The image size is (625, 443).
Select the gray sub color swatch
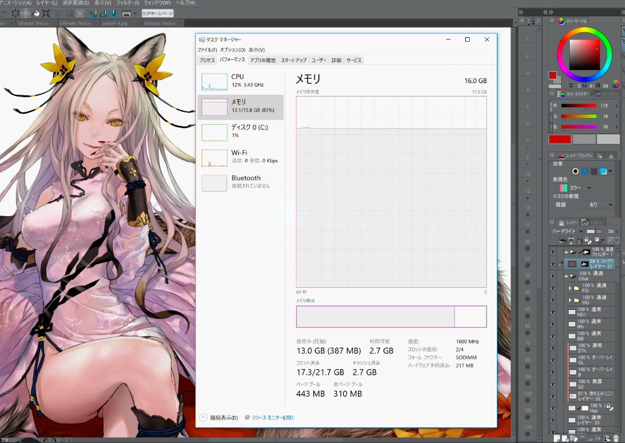coord(584,139)
